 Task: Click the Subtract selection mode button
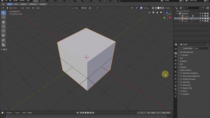tap(23, 4)
